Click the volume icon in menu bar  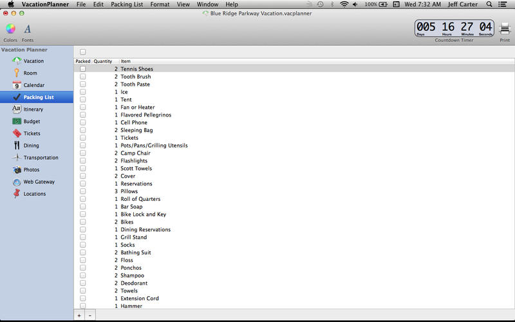[355, 5]
